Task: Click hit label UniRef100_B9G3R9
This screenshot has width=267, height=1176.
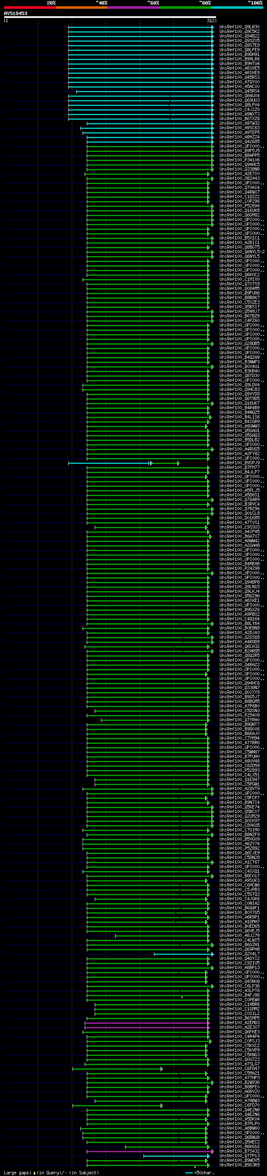Action: pos(239,1165)
